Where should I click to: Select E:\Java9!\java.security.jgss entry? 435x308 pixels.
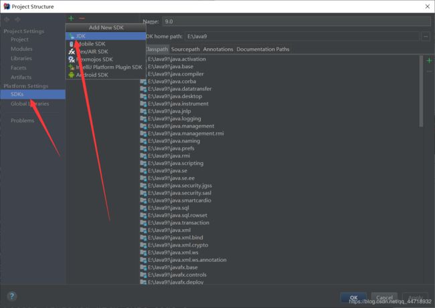click(x=180, y=186)
